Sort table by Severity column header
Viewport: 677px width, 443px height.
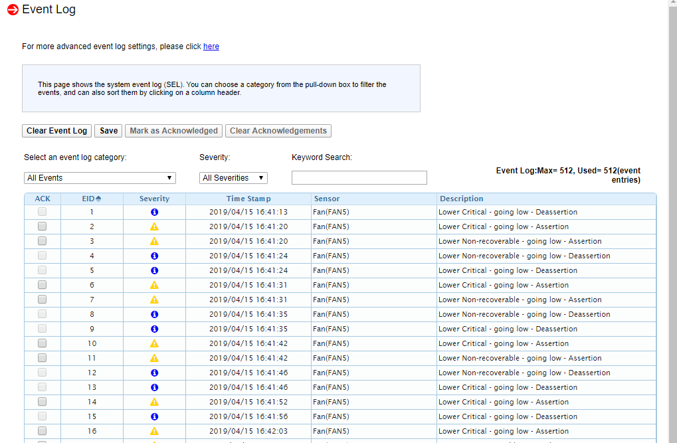(154, 199)
